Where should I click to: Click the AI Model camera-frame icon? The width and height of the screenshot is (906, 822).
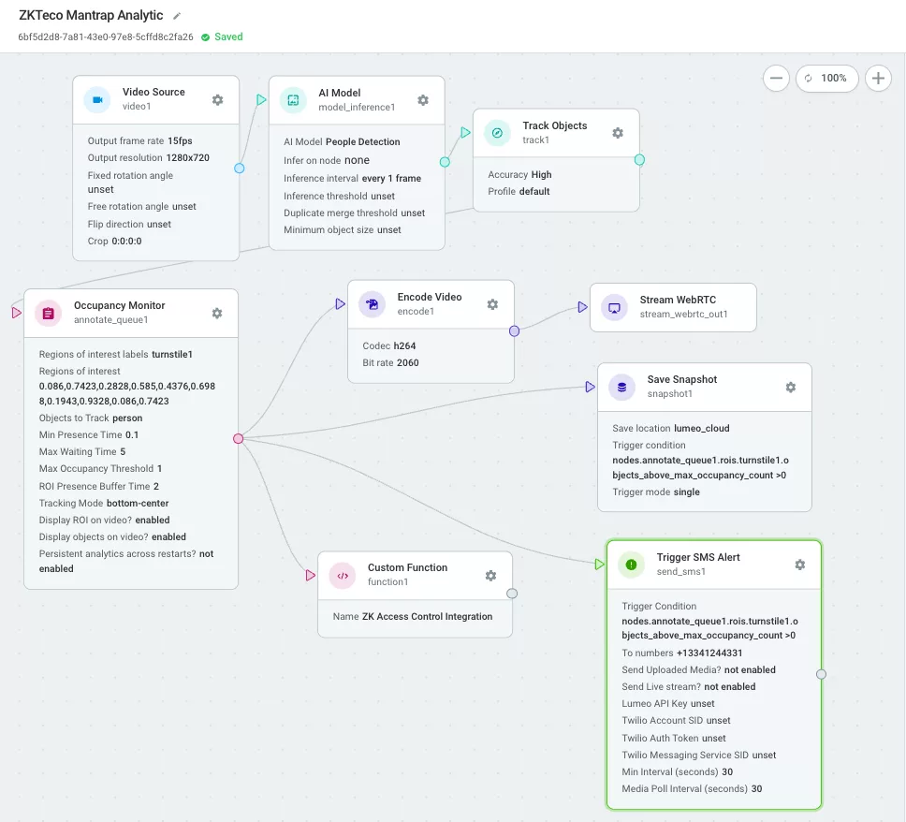(293, 100)
